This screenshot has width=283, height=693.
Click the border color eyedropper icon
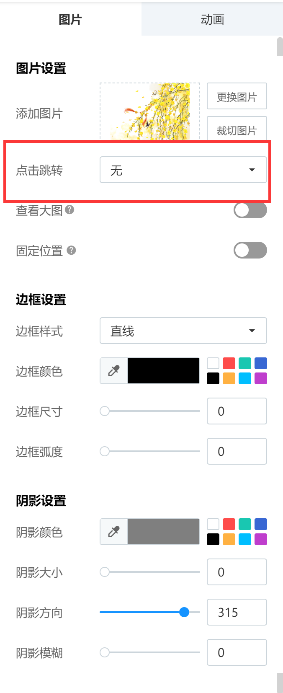tap(114, 371)
